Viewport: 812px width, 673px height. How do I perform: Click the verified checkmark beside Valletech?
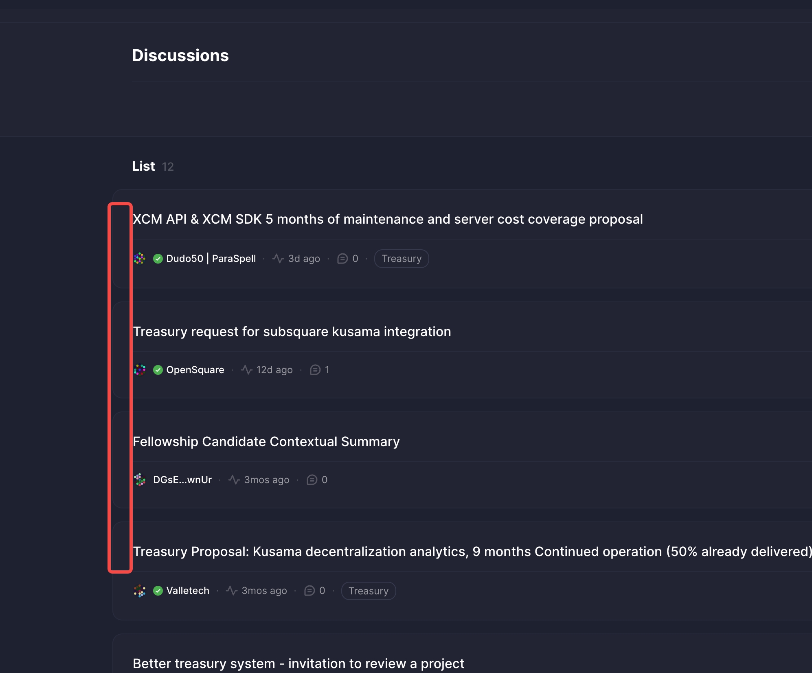(x=158, y=590)
